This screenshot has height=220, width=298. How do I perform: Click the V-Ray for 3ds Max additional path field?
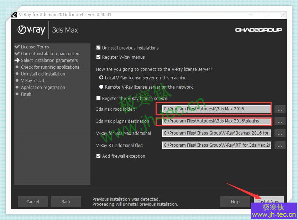pyautogui.click(x=216, y=133)
